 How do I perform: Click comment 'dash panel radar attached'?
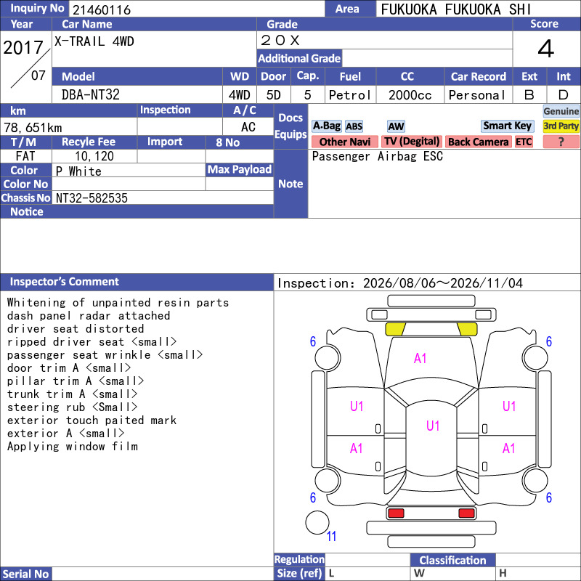(x=89, y=315)
